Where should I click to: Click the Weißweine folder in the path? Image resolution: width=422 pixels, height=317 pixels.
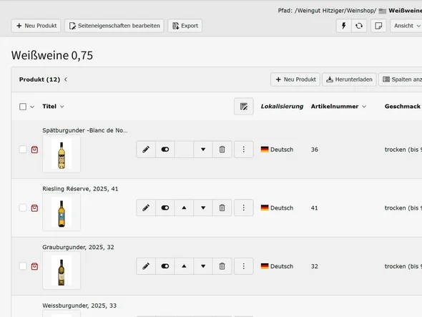click(401, 11)
